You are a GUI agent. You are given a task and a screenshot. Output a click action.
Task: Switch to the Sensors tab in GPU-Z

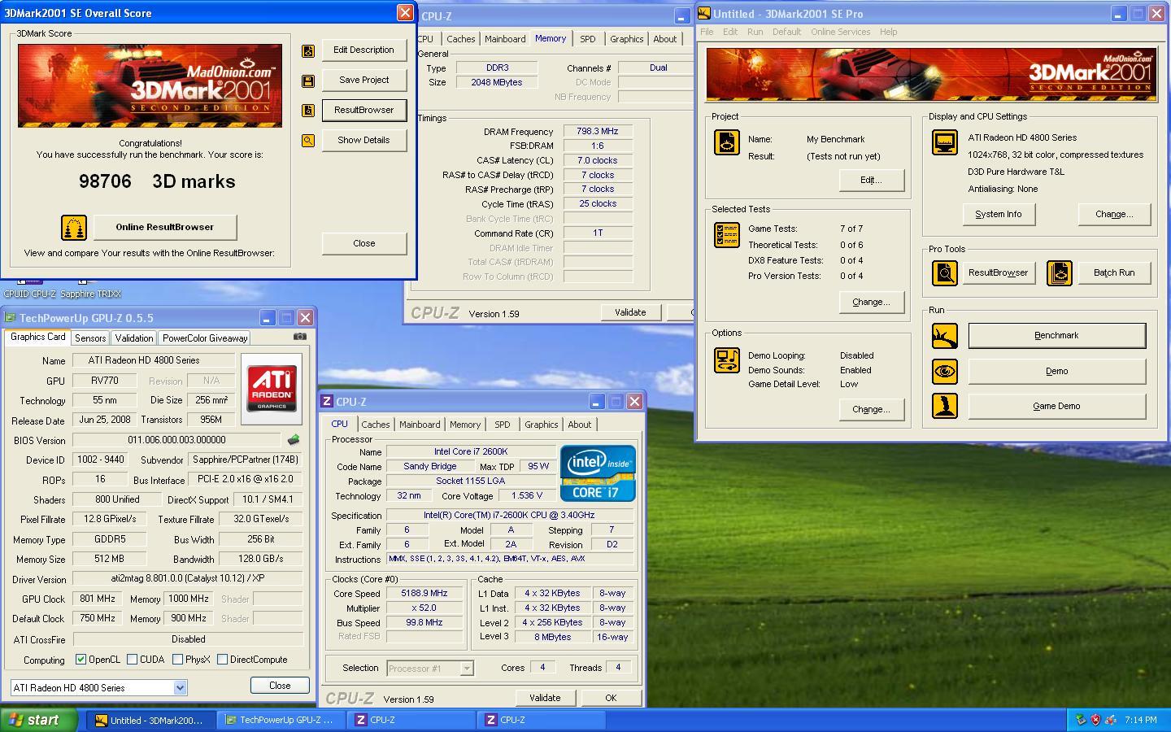[90, 338]
